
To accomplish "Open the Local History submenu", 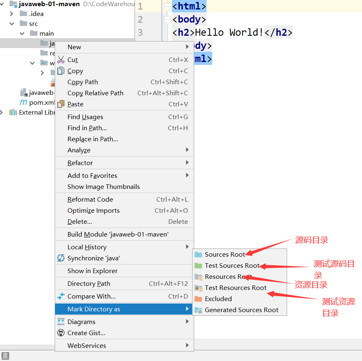I will (124, 247).
